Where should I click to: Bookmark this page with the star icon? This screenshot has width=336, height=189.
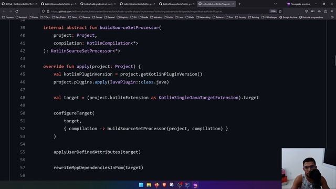pos(280,11)
